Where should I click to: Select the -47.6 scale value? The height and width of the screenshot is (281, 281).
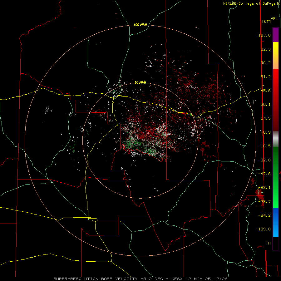coord(264,174)
